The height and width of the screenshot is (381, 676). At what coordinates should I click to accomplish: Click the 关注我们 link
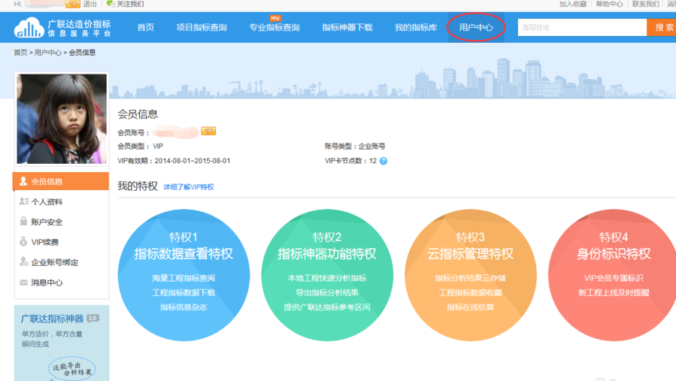(130, 4)
